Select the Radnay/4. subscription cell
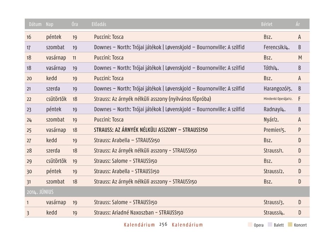The width and height of the screenshot is (334, 240). click(274, 109)
